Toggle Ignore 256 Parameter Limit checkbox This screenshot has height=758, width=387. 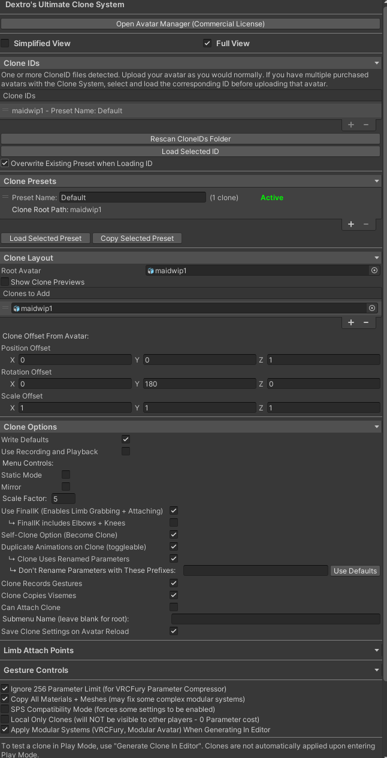5,689
